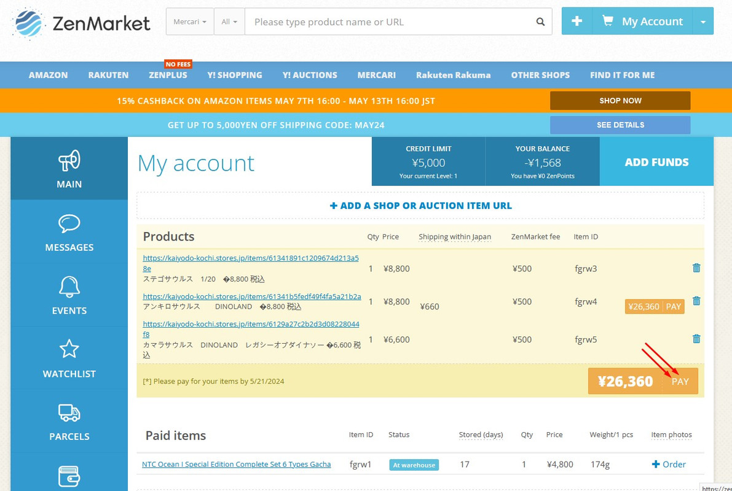Click the + Order link for fgrw1
This screenshot has width=732, height=491.
(669, 465)
